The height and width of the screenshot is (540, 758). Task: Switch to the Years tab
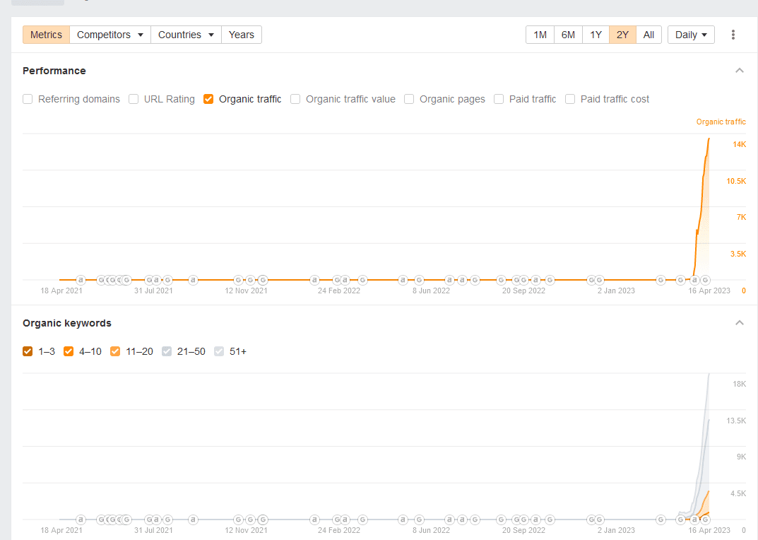pyautogui.click(x=241, y=35)
